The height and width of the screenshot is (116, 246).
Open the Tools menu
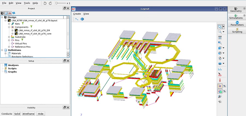click(x=27, y=3)
